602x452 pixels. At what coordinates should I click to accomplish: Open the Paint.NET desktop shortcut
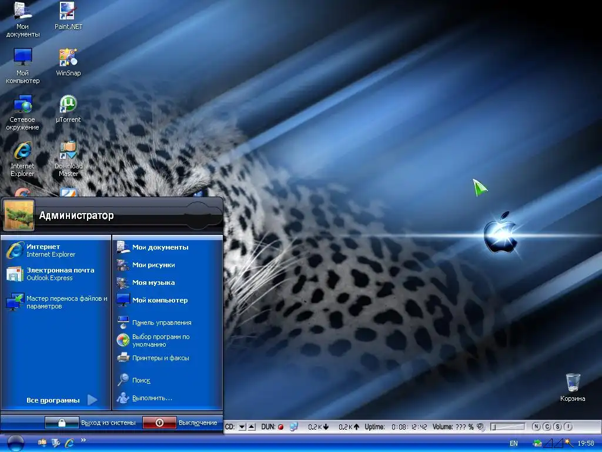[68, 16]
